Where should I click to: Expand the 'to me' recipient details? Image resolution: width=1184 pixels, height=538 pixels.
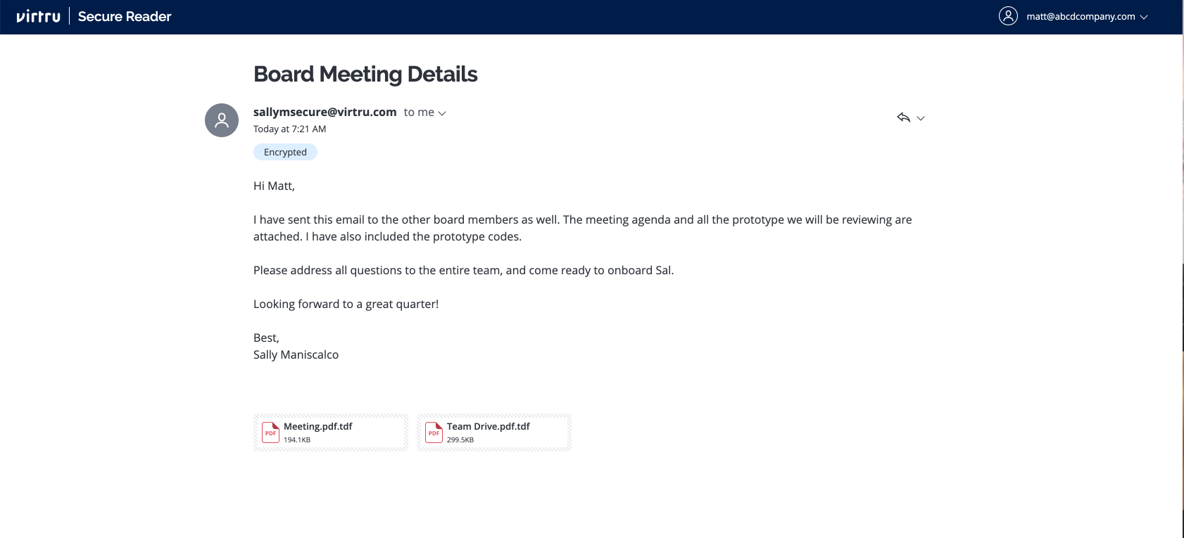(x=425, y=113)
